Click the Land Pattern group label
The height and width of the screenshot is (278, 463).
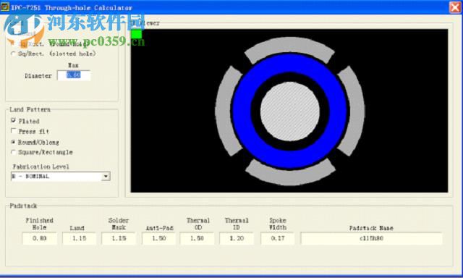(x=30, y=109)
